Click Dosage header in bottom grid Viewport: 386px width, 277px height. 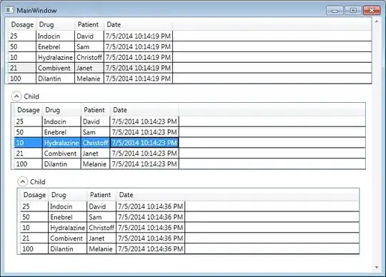[x=35, y=195]
